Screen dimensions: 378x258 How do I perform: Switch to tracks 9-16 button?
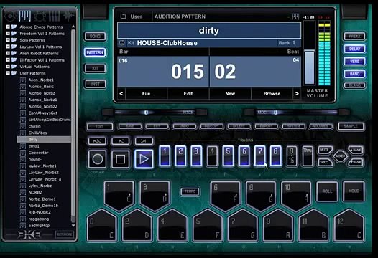point(292,156)
